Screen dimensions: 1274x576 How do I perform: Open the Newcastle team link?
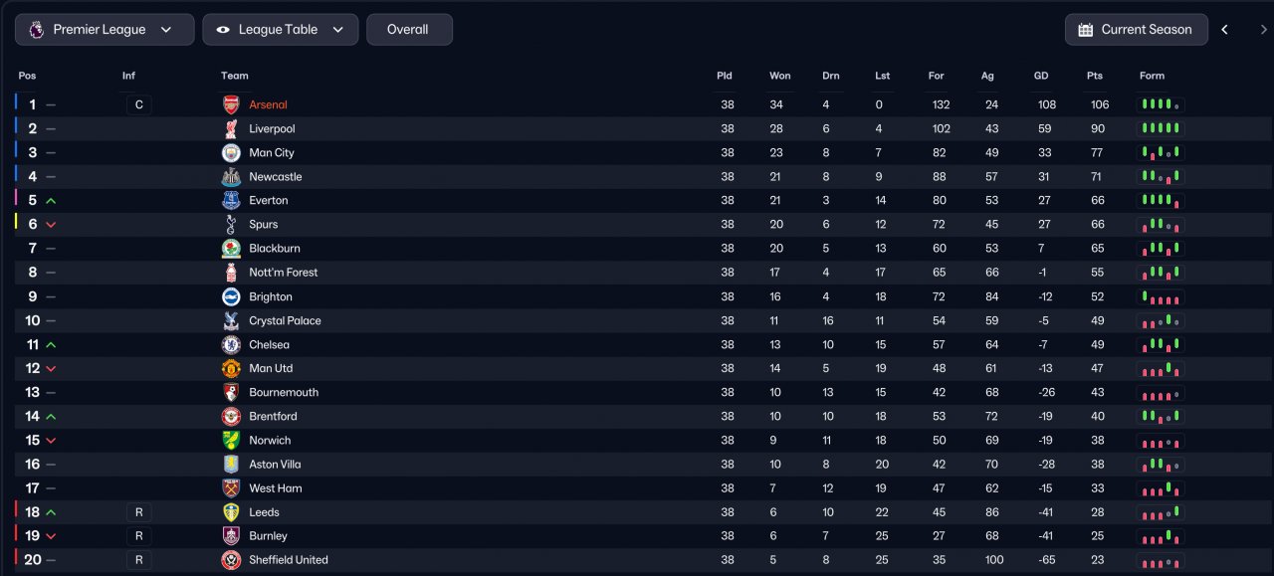click(276, 177)
